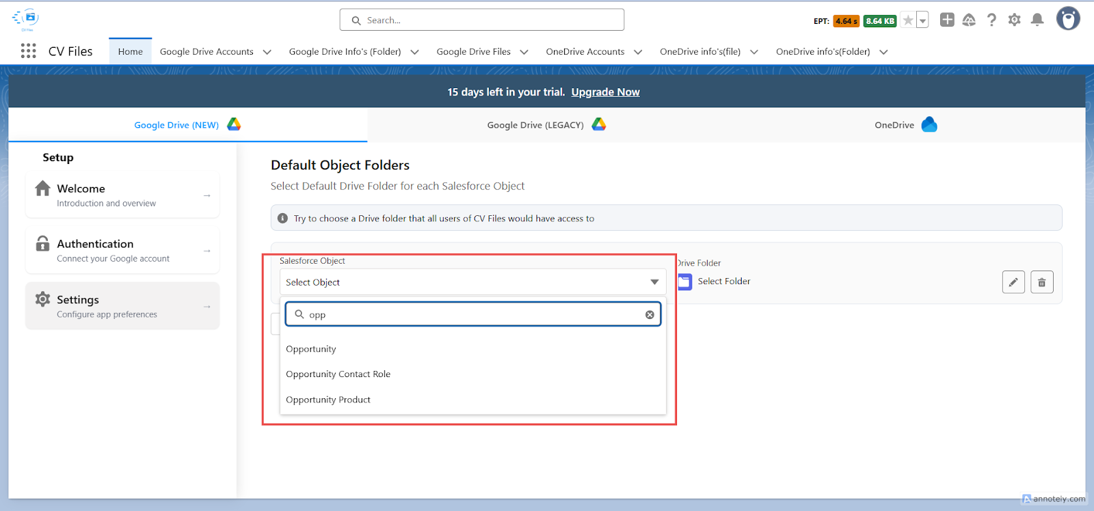This screenshot has width=1094, height=511.
Task: Open the help question mark icon
Action: coord(991,20)
